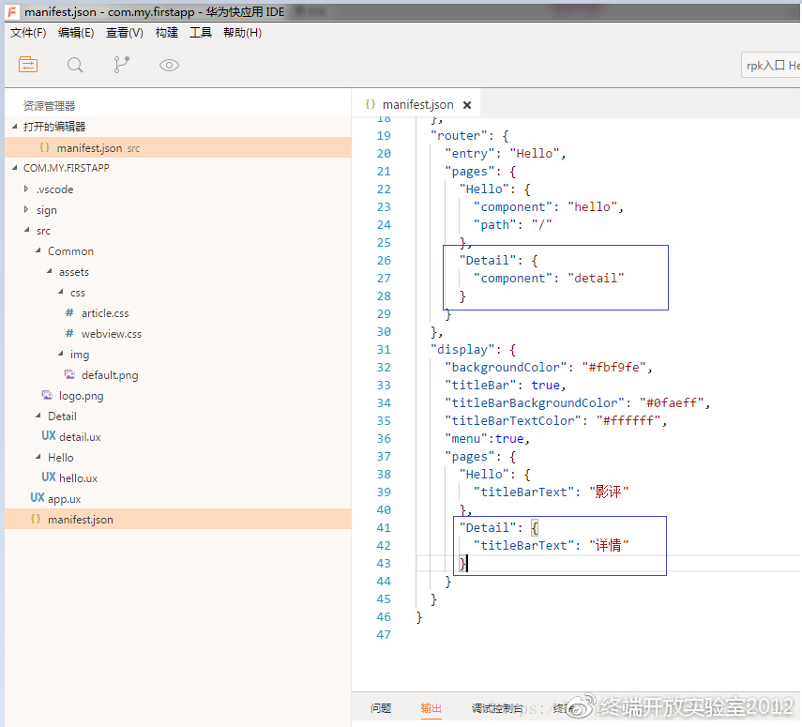Select app.ux file icon

pyautogui.click(x=38, y=498)
